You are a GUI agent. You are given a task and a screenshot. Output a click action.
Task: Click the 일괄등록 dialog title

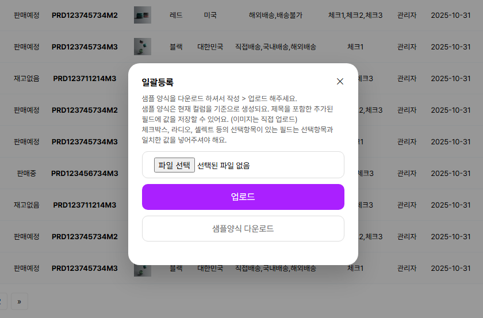[158, 82]
